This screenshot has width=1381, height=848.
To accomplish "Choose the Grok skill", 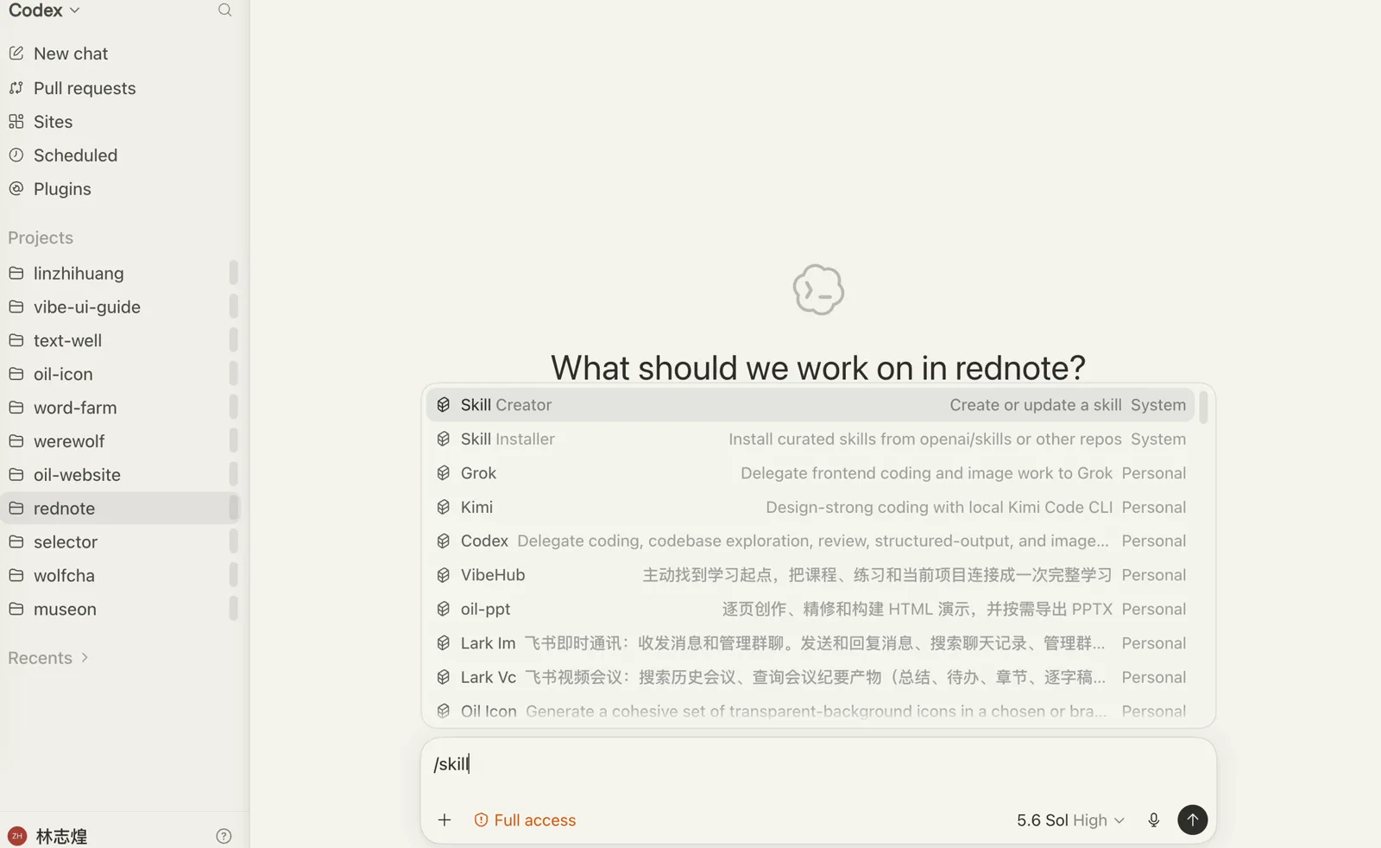I will click(810, 473).
